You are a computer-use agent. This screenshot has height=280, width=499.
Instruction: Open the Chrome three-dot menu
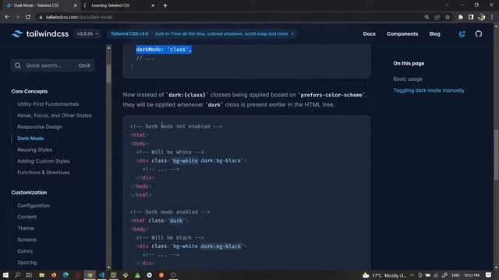tap(492, 17)
